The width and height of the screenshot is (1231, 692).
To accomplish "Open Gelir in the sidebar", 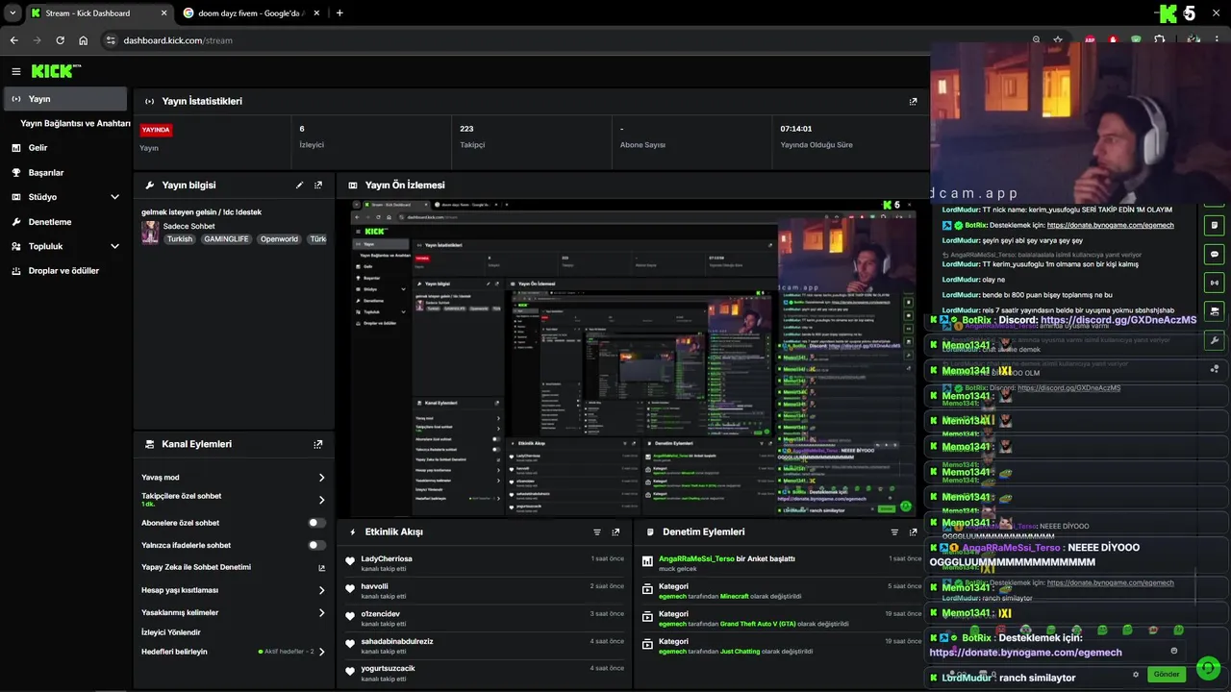I will point(64,148).
